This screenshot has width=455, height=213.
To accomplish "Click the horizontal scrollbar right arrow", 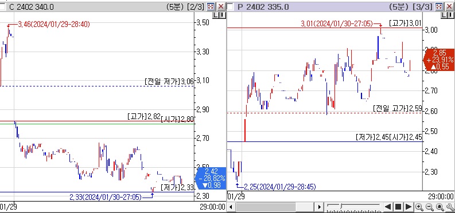I will pos(319,207).
